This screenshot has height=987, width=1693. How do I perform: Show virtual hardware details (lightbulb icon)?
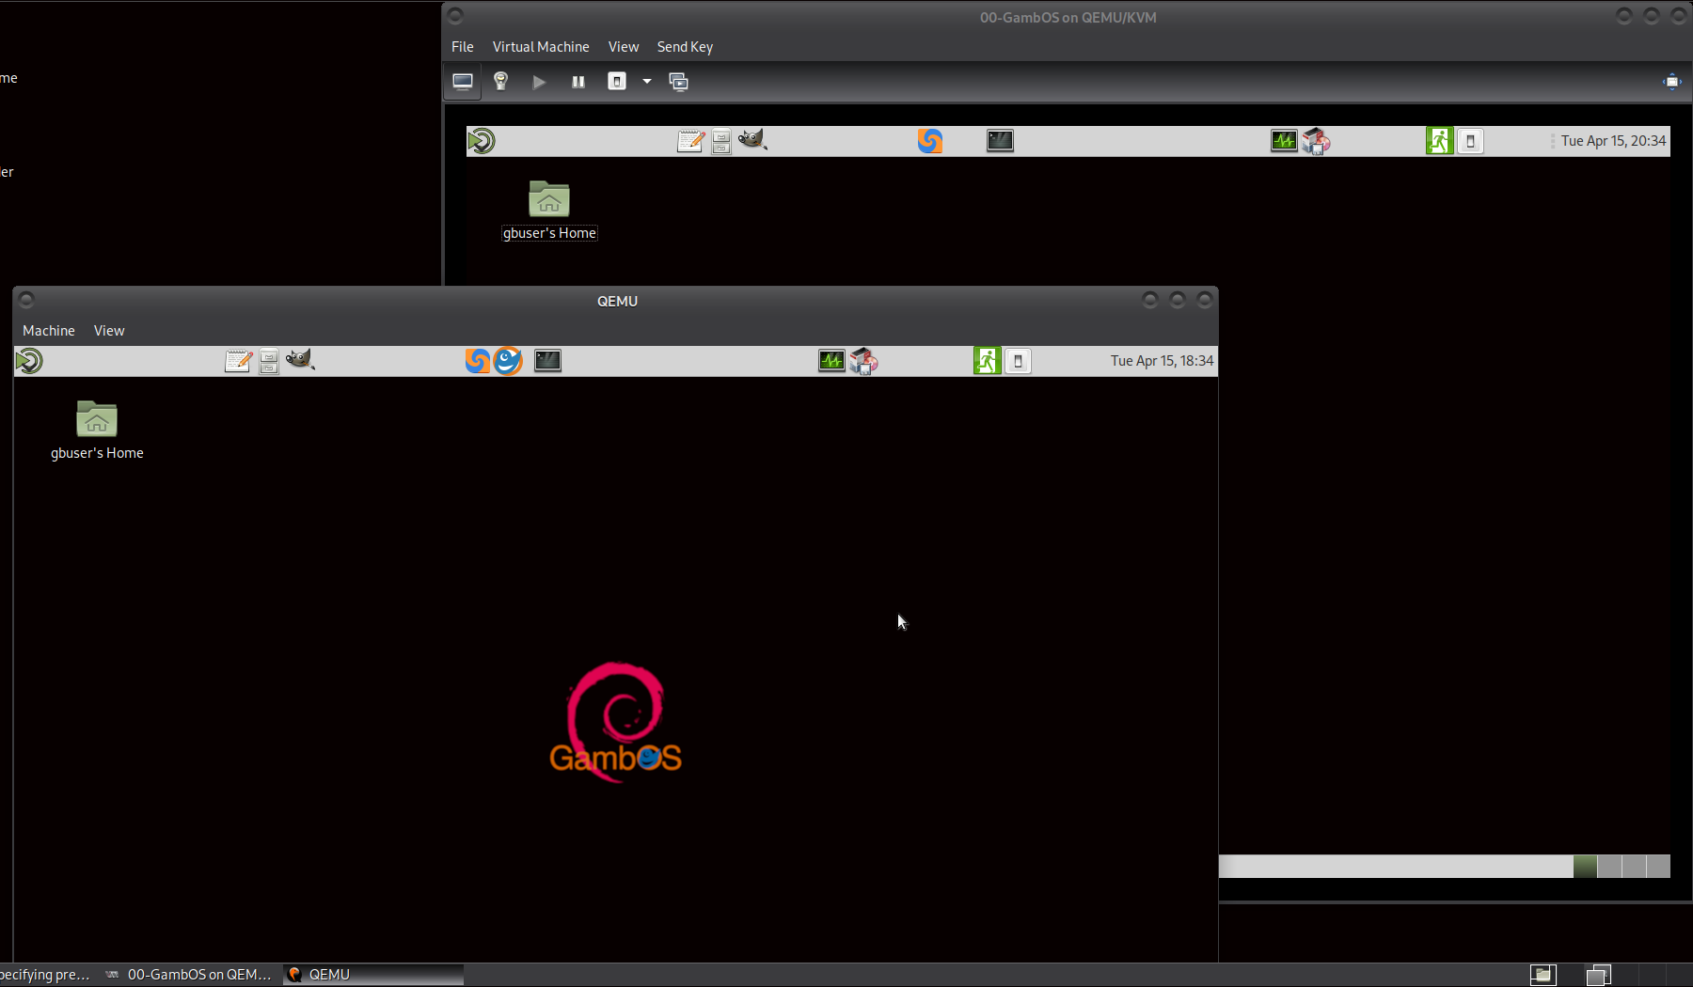click(x=500, y=82)
